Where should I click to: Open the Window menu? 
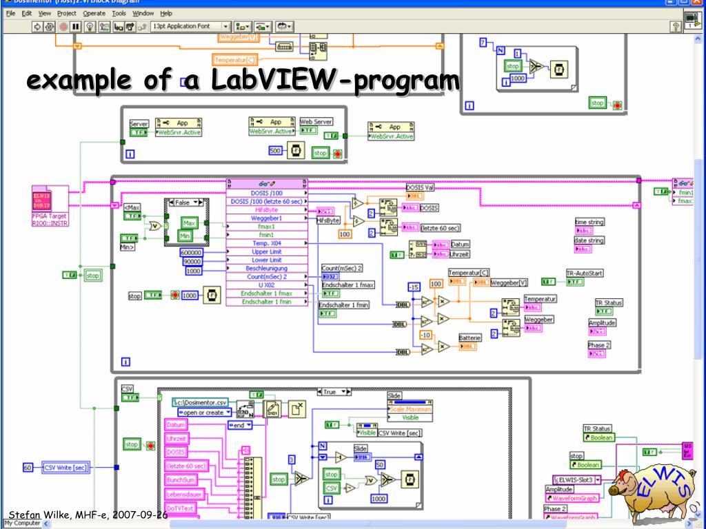143,14
